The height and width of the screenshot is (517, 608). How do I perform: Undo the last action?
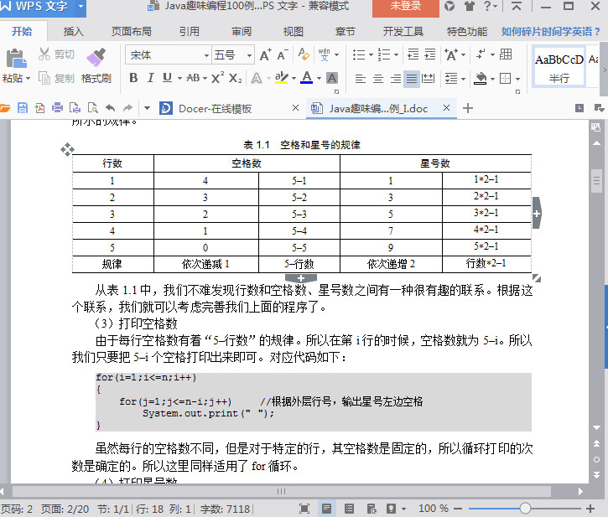[110, 108]
